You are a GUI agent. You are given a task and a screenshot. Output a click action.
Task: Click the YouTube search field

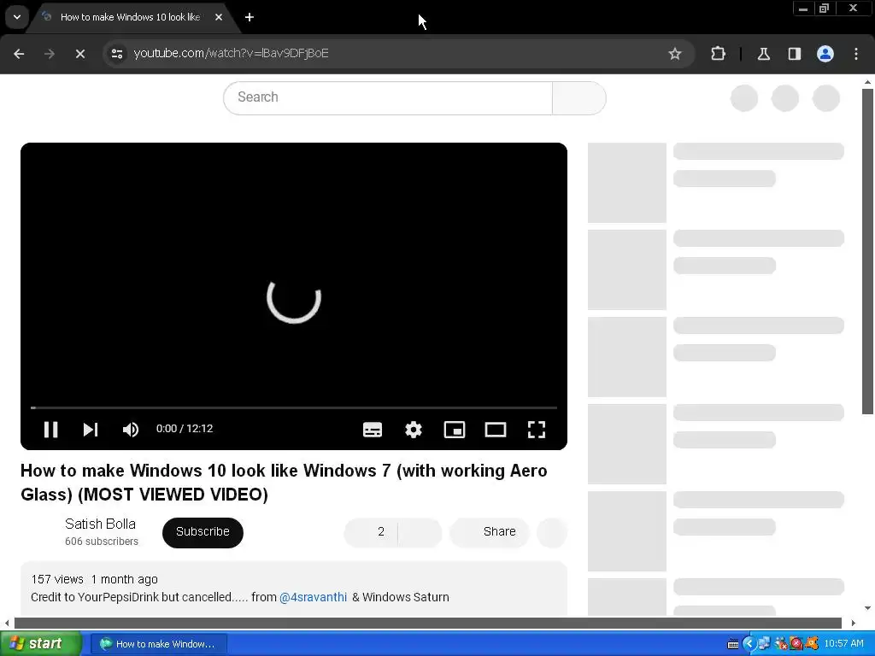[388, 97]
